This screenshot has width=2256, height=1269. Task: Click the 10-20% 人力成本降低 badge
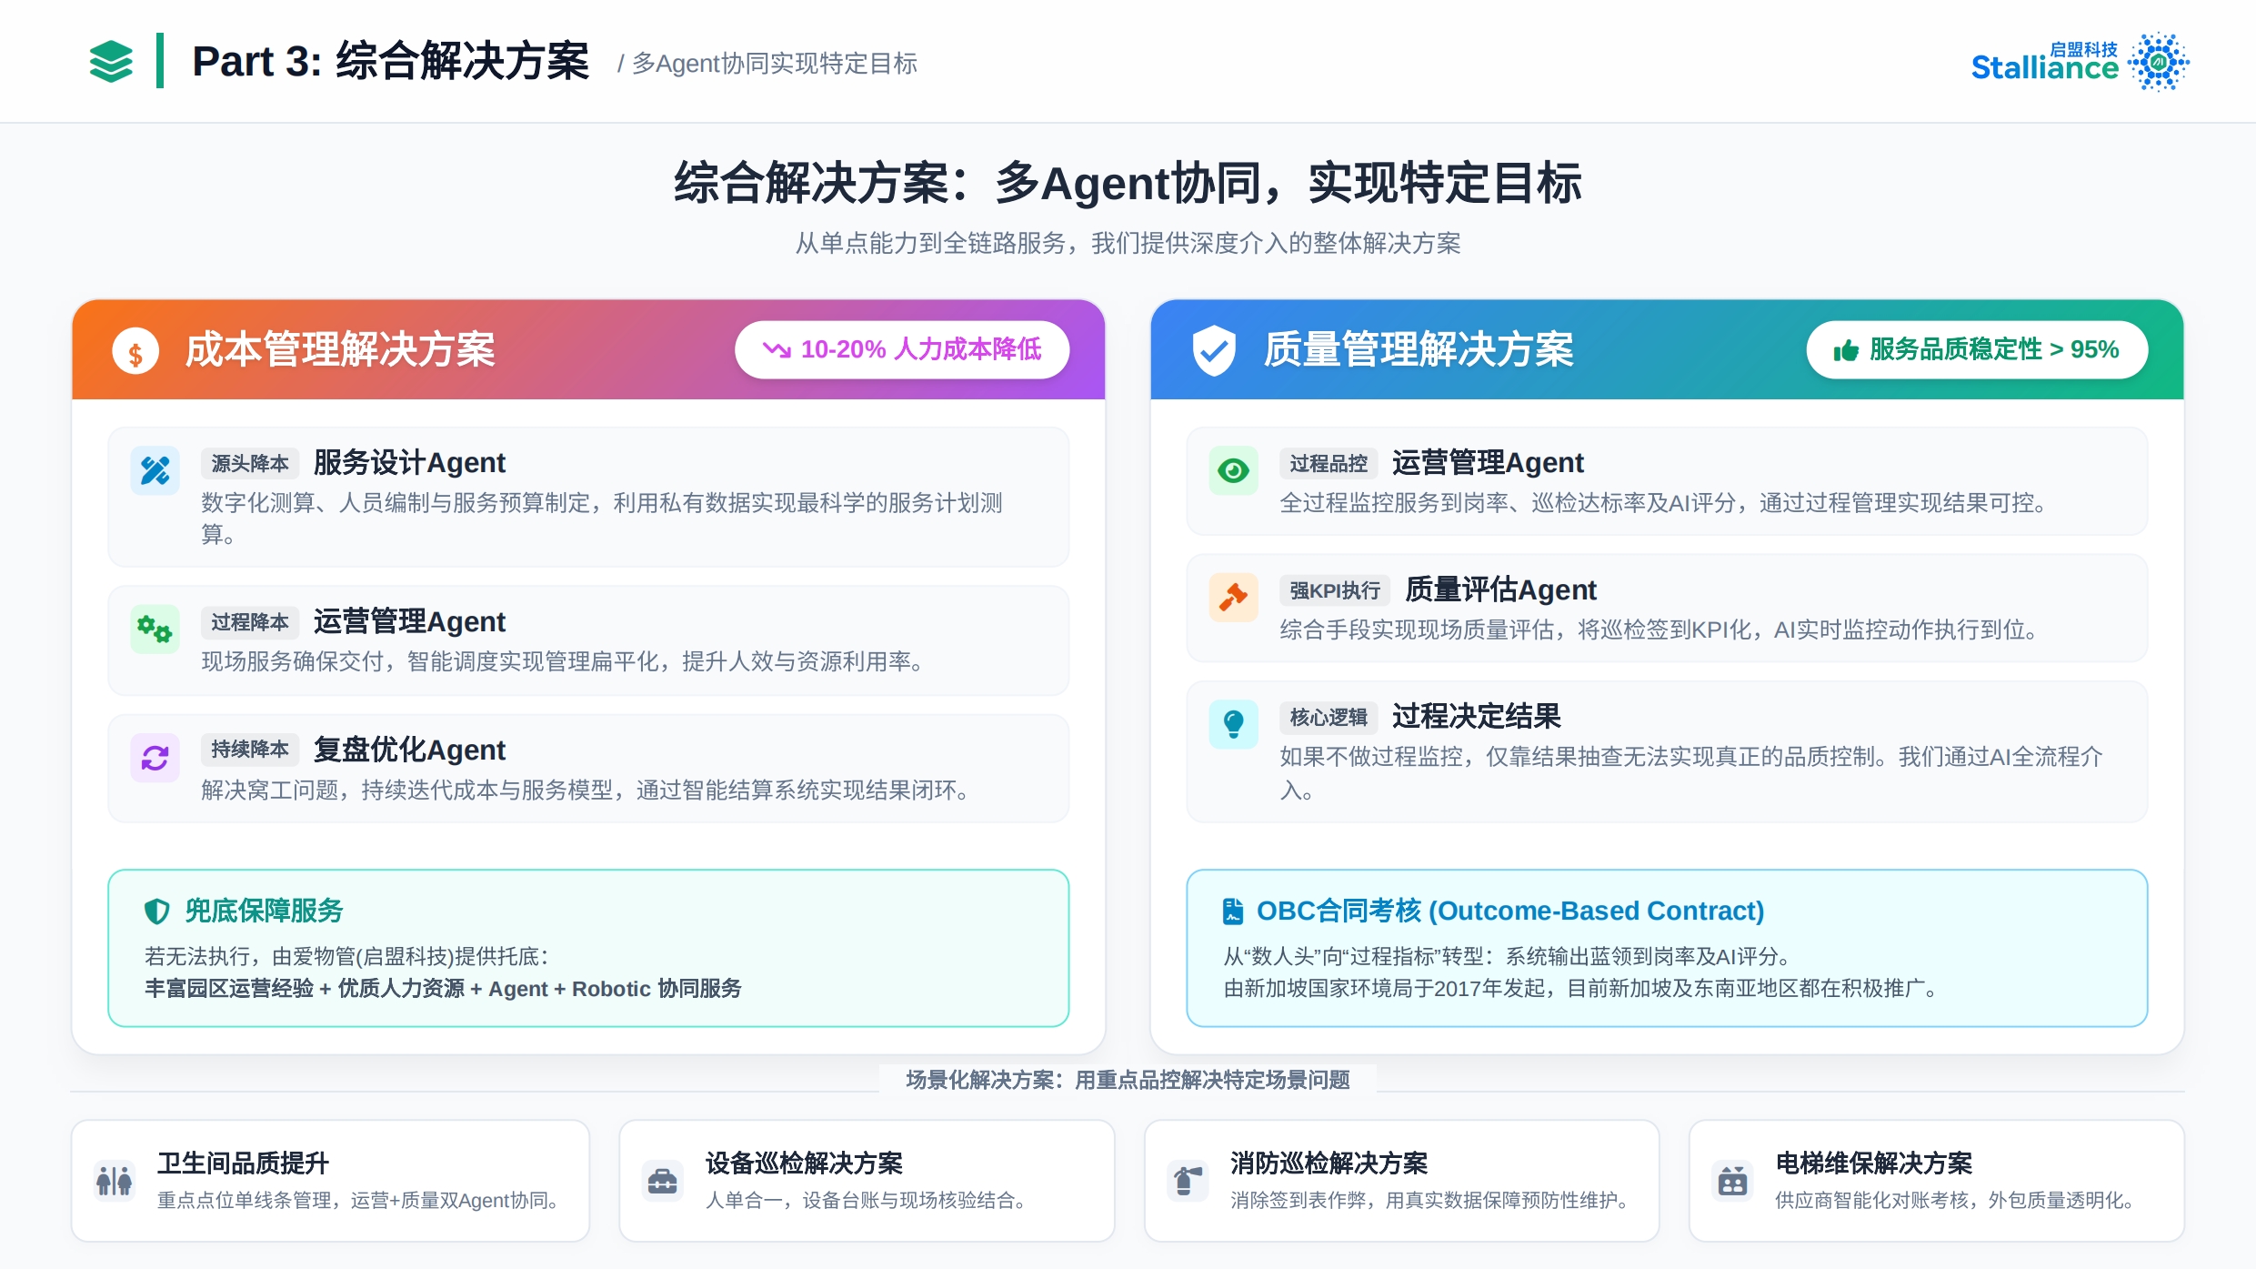coord(901,349)
